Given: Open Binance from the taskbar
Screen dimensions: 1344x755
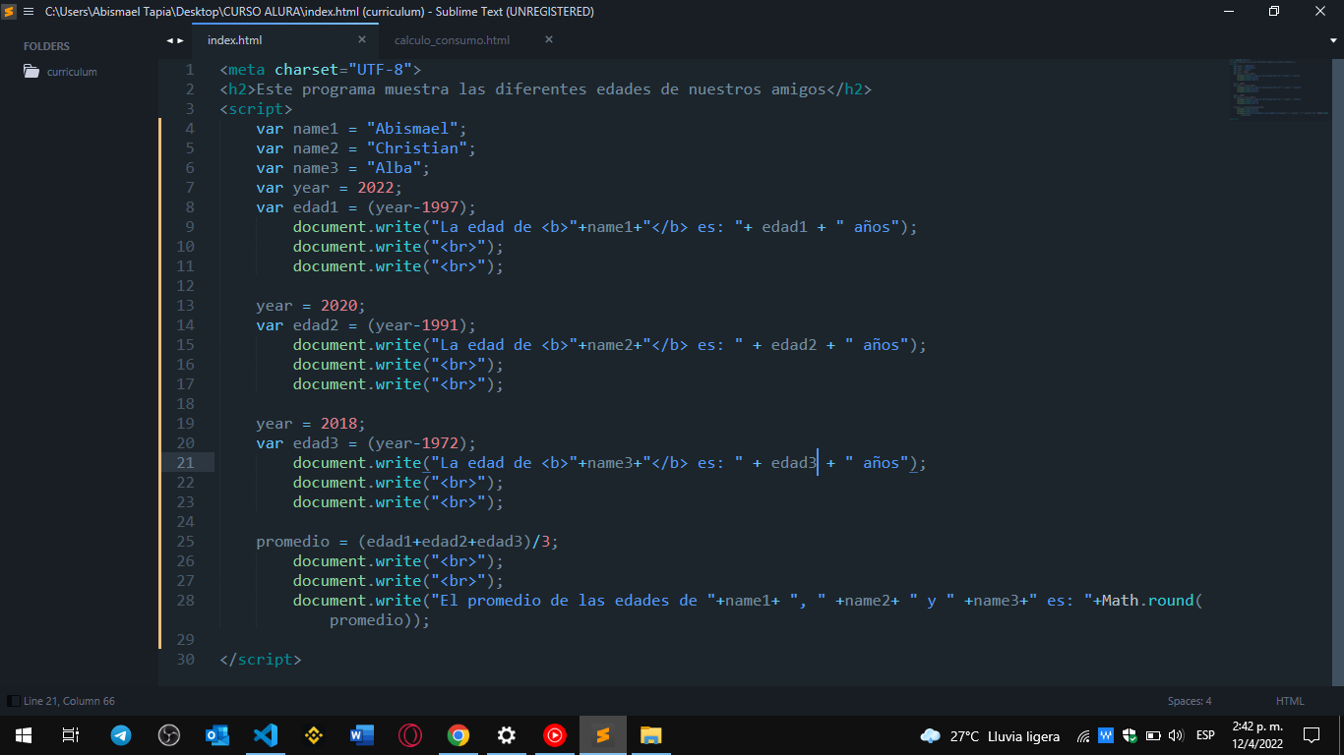Looking at the screenshot, I should pyautogui.click(x=314, y=735).
